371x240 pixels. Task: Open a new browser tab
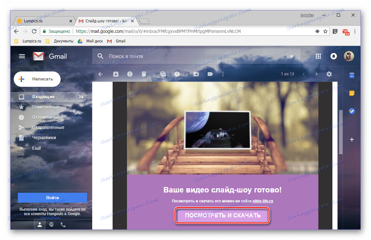(x=144, y=21)
